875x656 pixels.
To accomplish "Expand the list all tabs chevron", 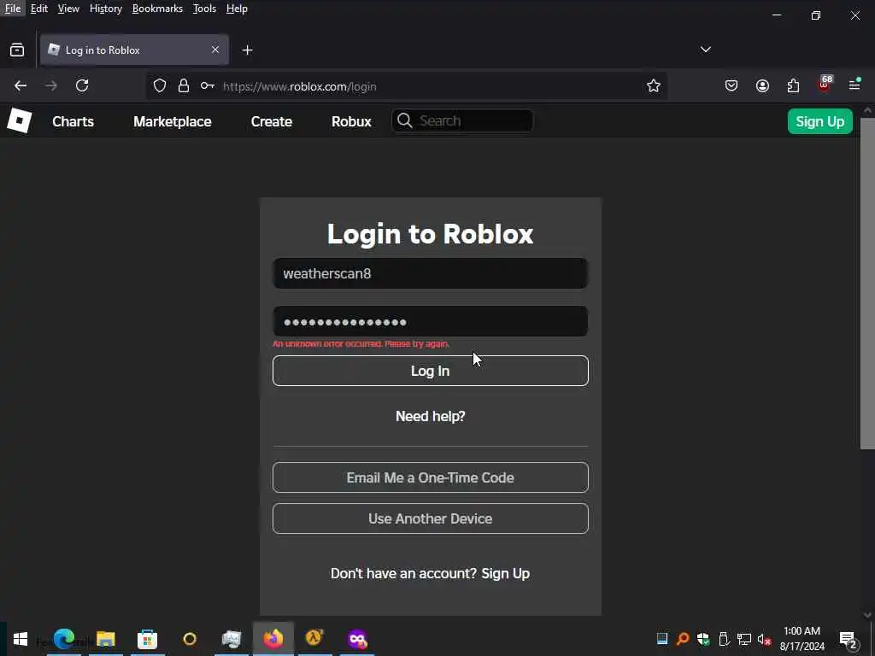I will click(x=705, y=50).
